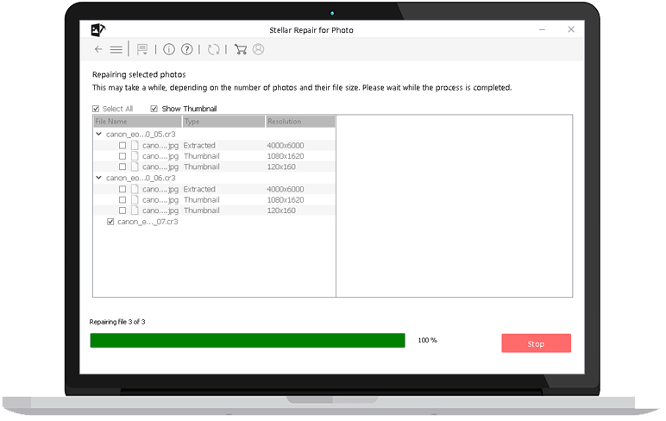Click the green repair progress bar

tap(248, 340)
